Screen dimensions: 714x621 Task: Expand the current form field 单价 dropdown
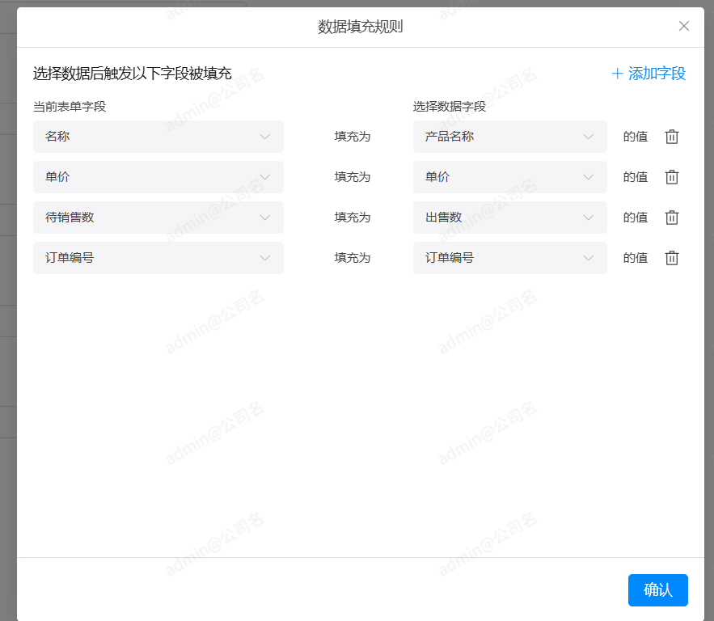158,177
